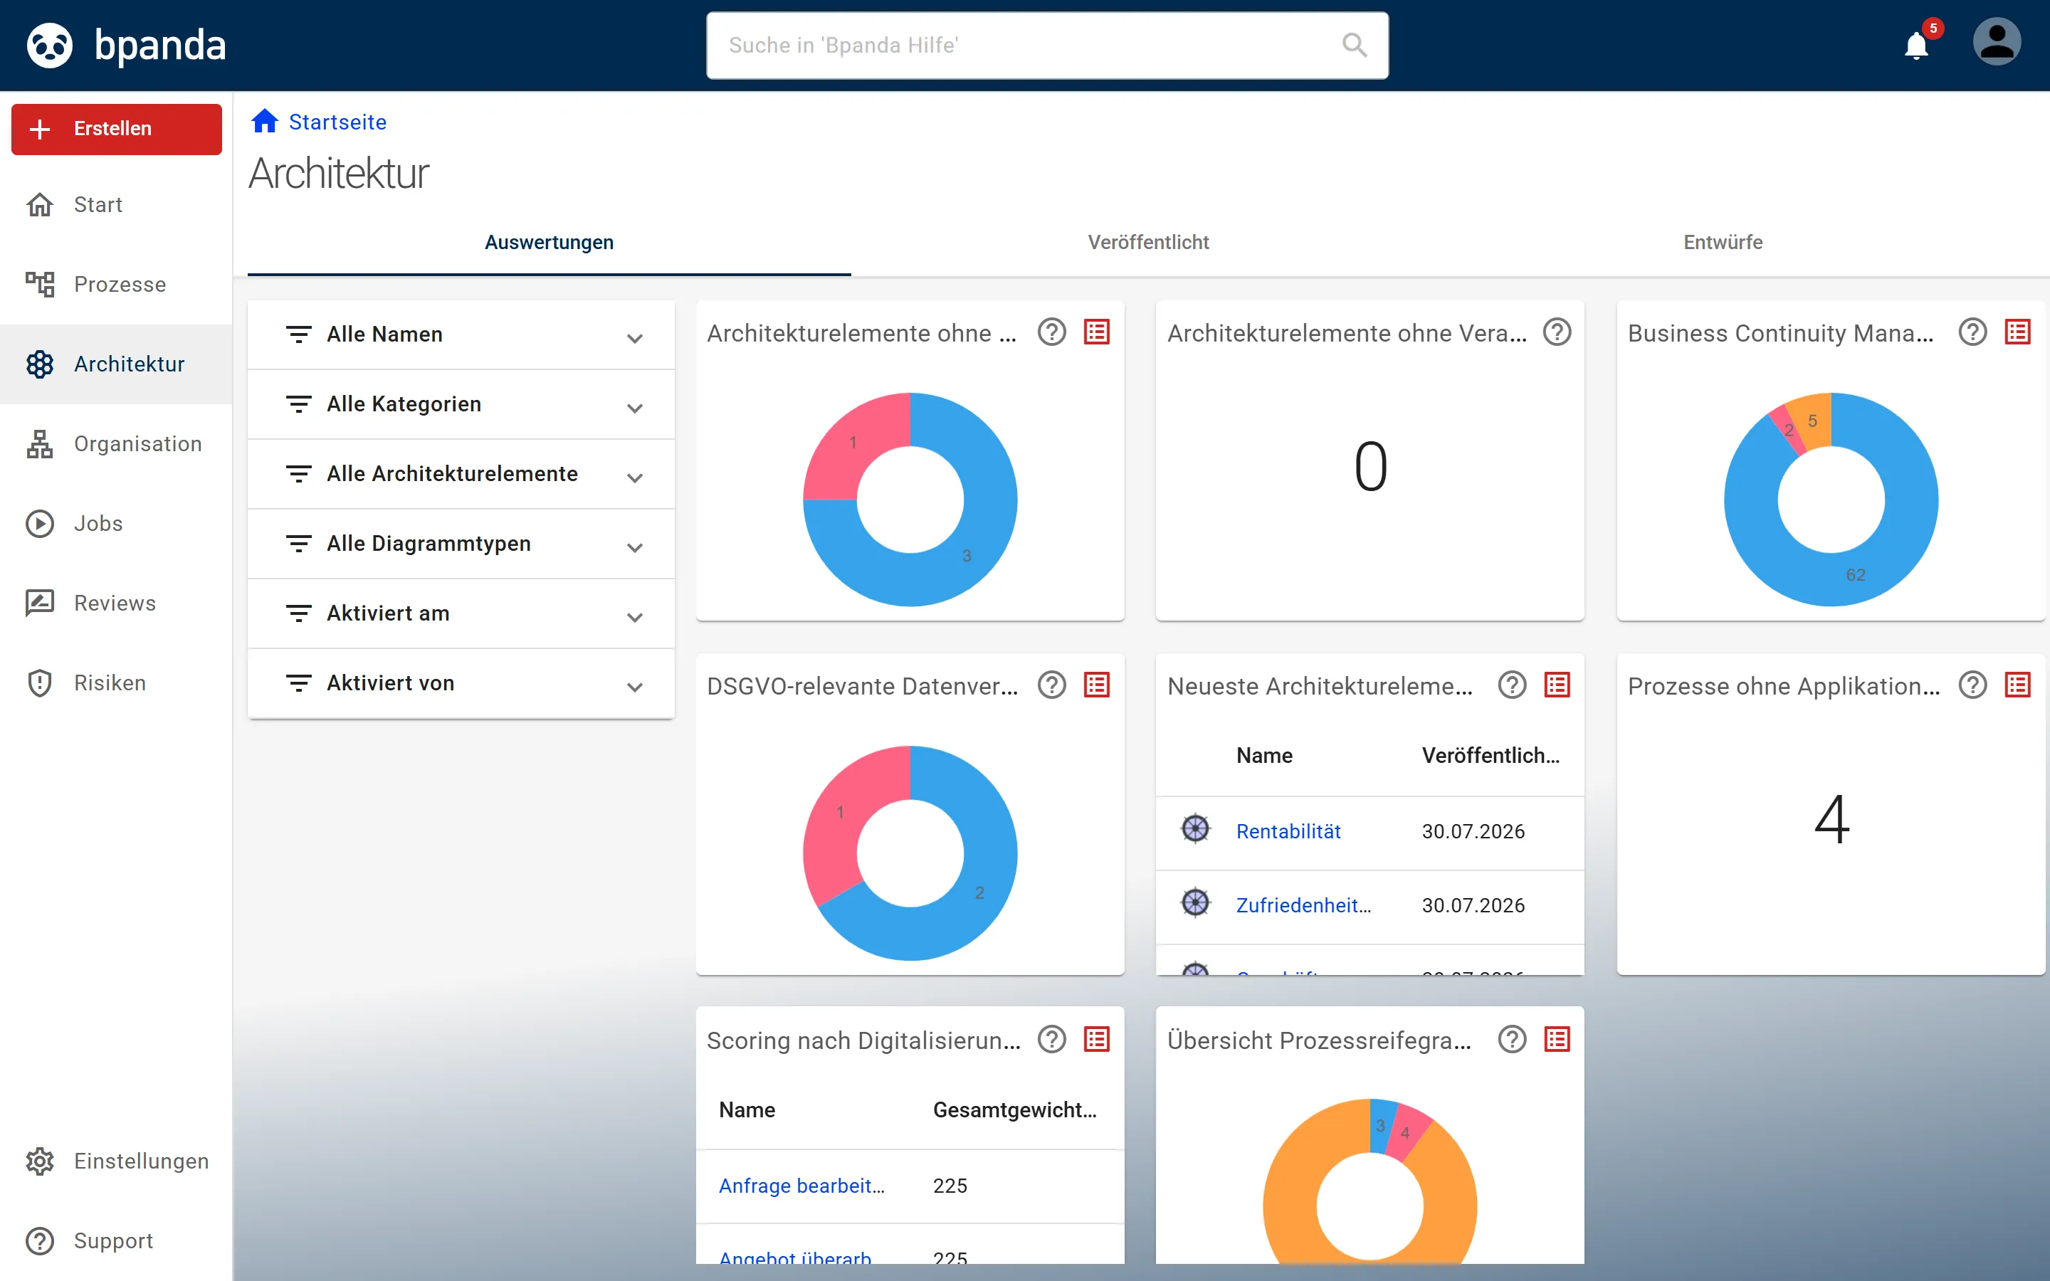Screen dimensions: 2050x1281
Task: Expand the Aktiviert am filter
Action: tap(461, 613)
